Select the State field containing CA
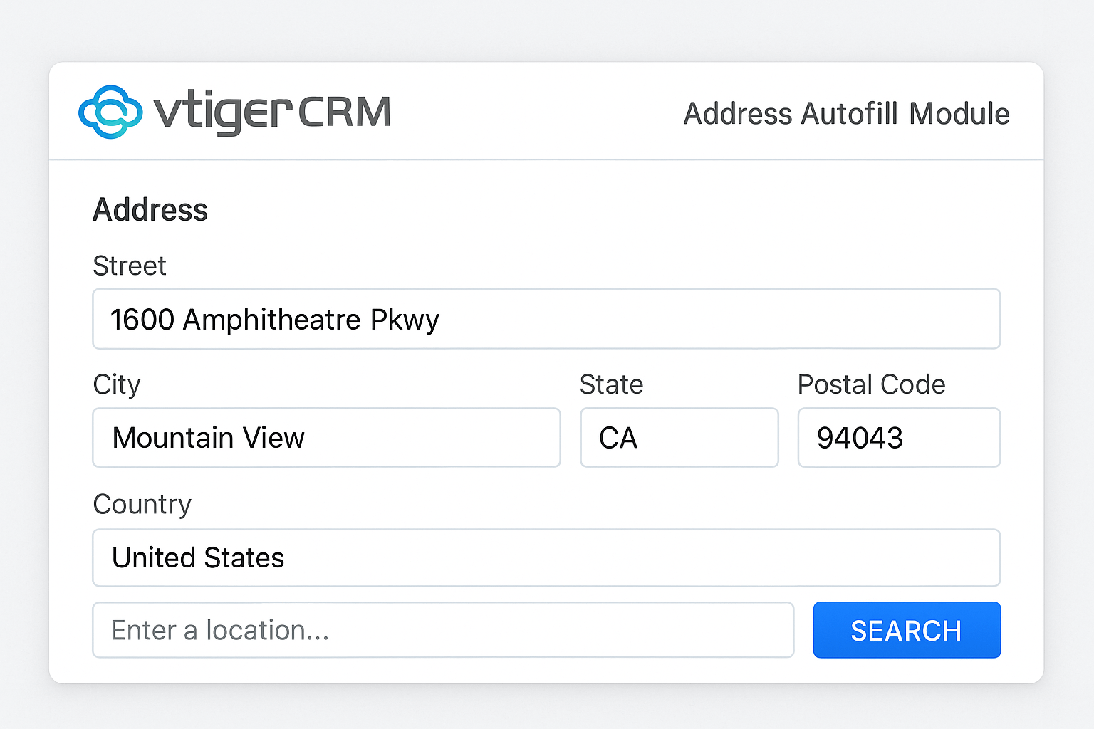The image size is (1094, 729). pyautogui.click(x=679, y=438)
